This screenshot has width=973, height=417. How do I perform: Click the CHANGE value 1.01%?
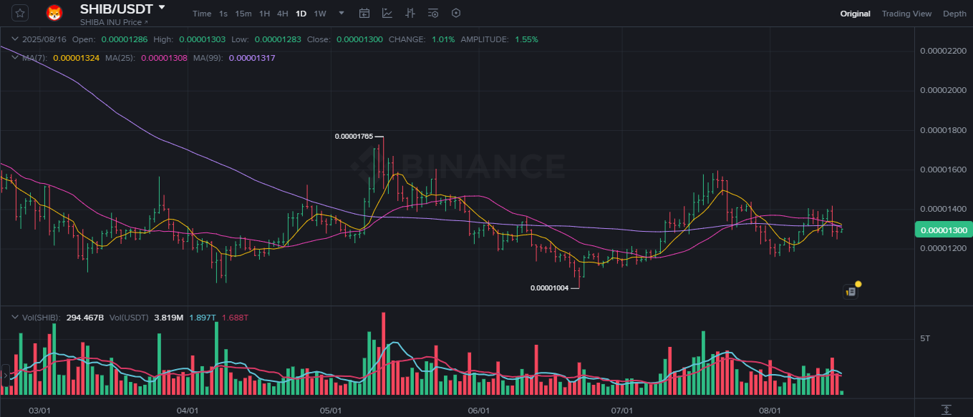[443, 39]
